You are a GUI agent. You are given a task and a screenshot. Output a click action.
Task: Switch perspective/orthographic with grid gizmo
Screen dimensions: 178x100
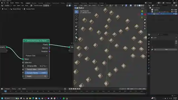(145, 29)
